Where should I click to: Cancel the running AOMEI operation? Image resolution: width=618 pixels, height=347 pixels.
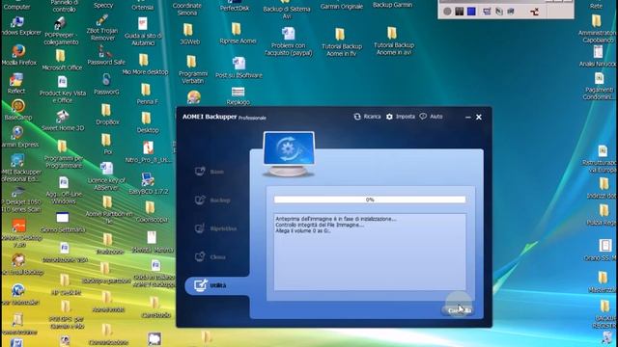(458, 310)
